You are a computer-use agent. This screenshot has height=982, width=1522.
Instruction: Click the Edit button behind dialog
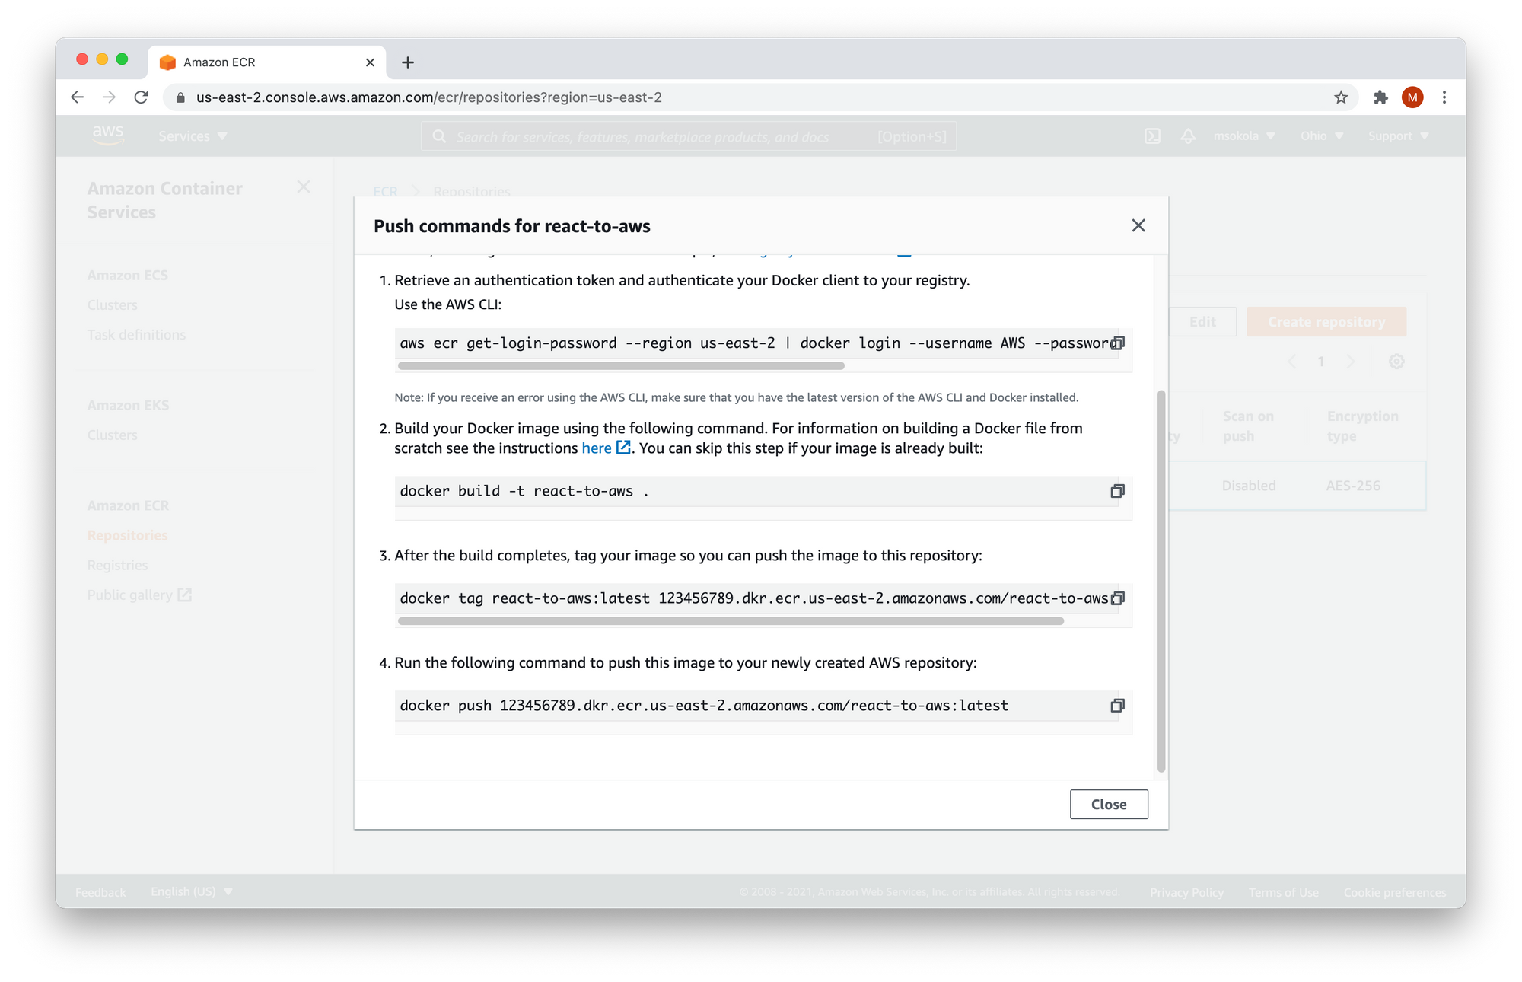coord(1202,322)
